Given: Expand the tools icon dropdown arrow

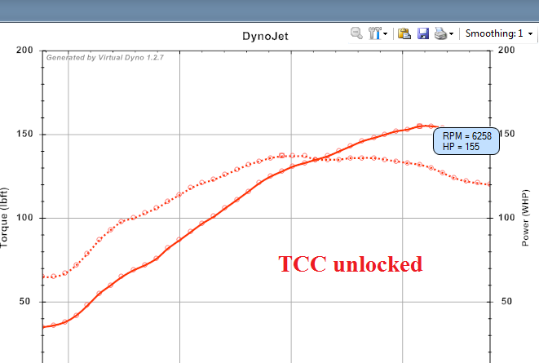Looking at the screenshot, I should (x=386, y=33).
